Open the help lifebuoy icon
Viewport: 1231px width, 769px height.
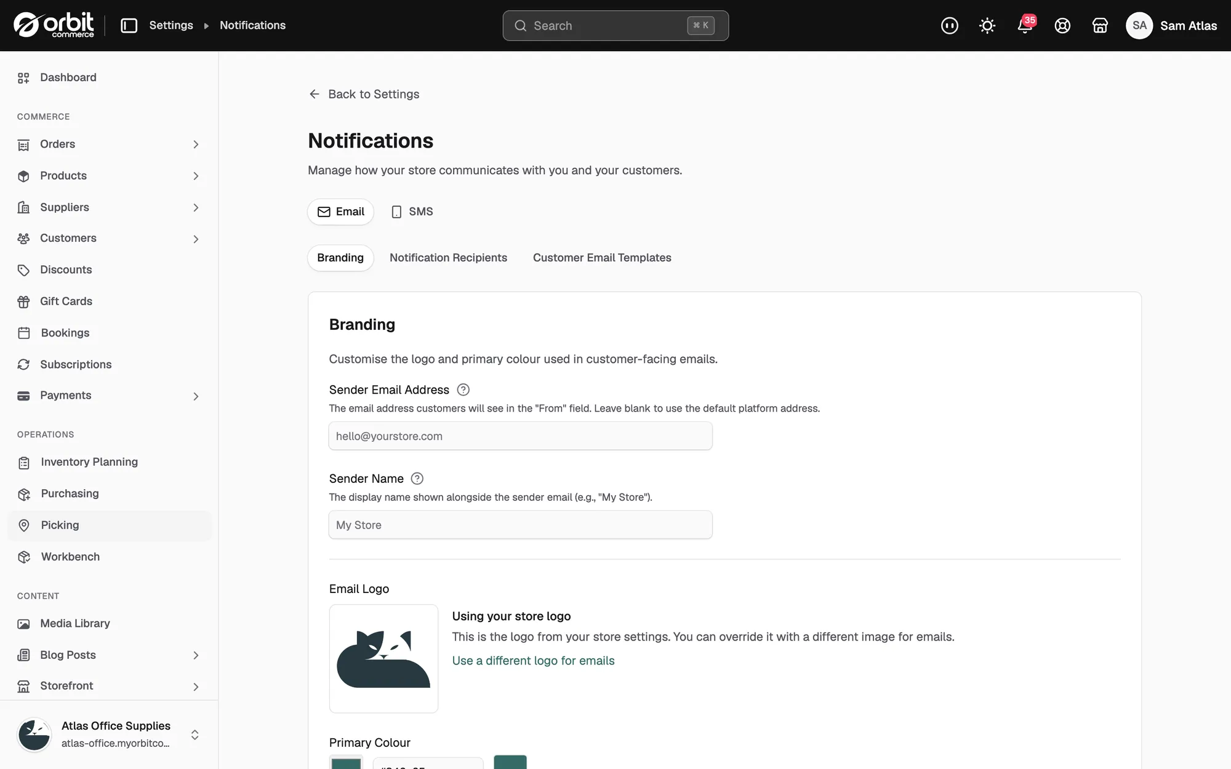1062,25
